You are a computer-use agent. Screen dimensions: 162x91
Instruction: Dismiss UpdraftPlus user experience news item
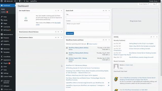[x=109, y=85]
